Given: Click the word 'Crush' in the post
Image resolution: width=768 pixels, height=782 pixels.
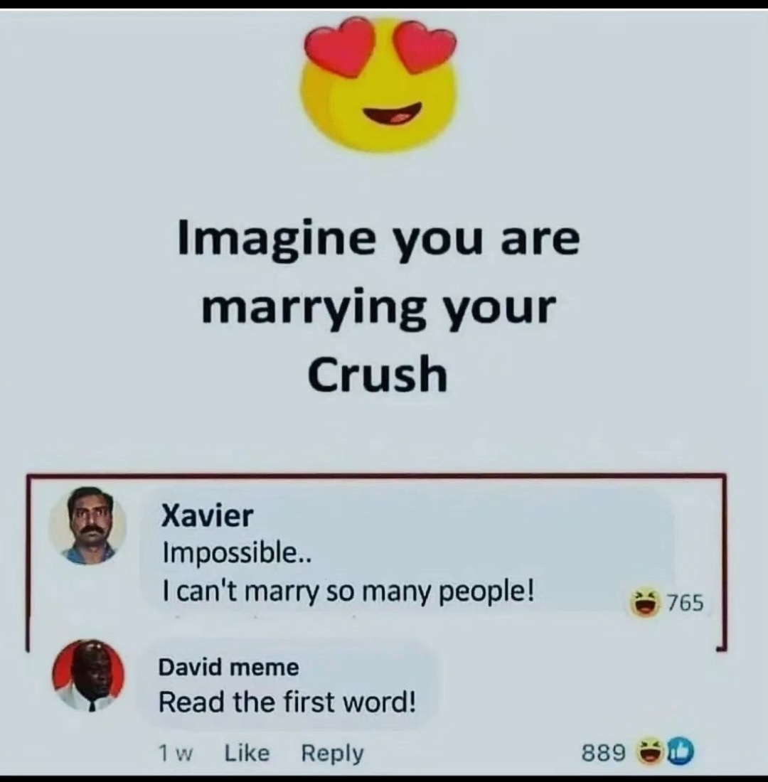Looking at the screenshot, I should [x=378, y=374].
